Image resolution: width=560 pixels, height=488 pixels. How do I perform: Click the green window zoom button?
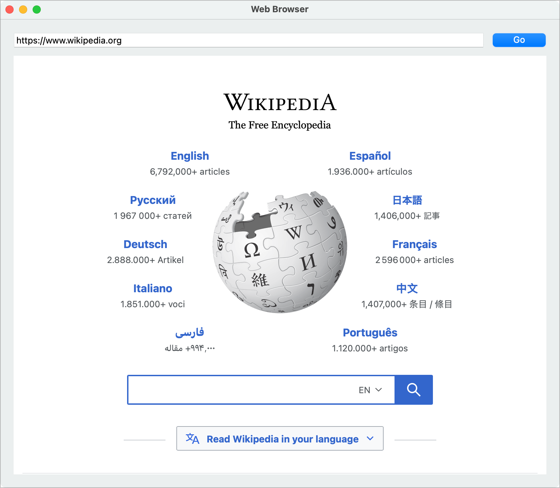click(x=37, y=10)
